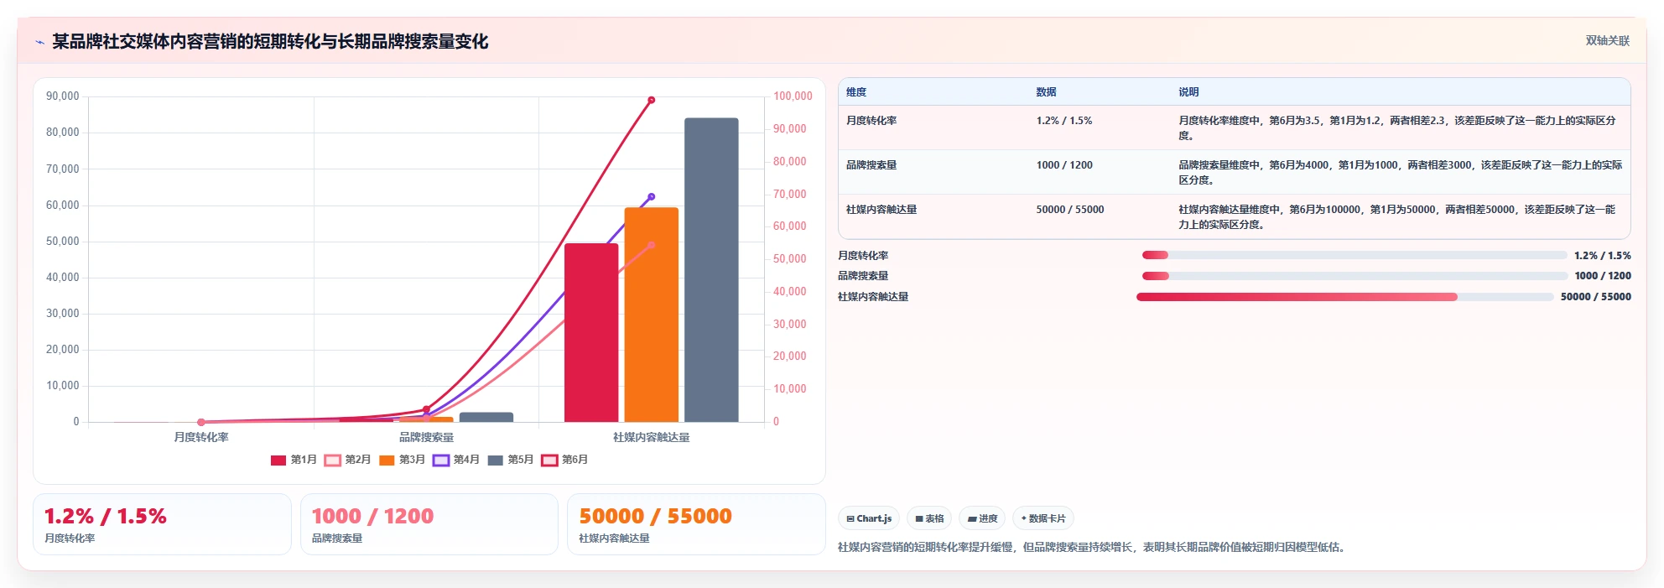Toggle the 第2月 legend swatch
The height and width of the screenshot is (588, 1664).
[x=332, y=460]
